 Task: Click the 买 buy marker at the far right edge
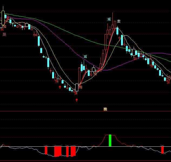click(169, 82)
